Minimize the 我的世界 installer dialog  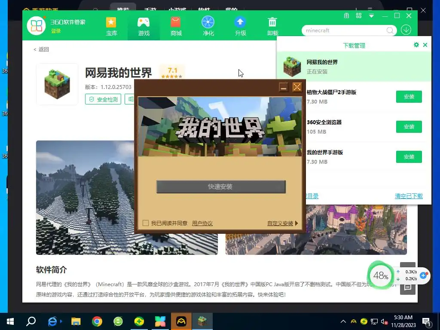[x=284, y=87]
